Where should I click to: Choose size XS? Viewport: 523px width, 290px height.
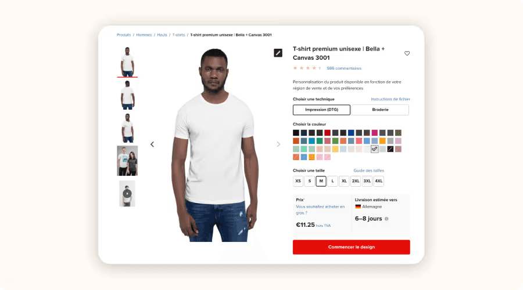(298, 181)
